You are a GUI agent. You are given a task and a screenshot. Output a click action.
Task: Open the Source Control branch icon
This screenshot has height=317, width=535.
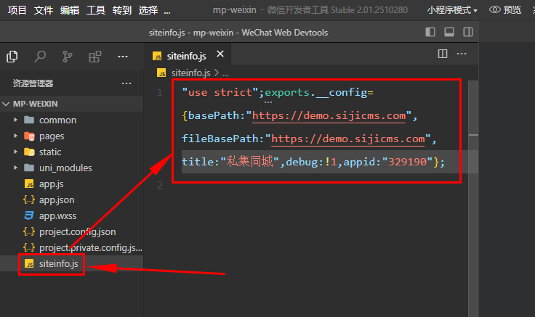68,57
